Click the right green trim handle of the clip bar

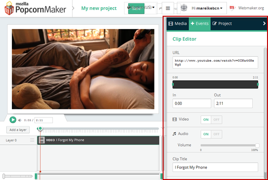tap(258, 85)
